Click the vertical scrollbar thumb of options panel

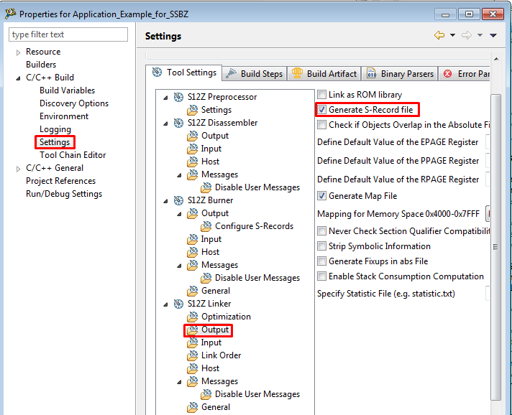495,247
